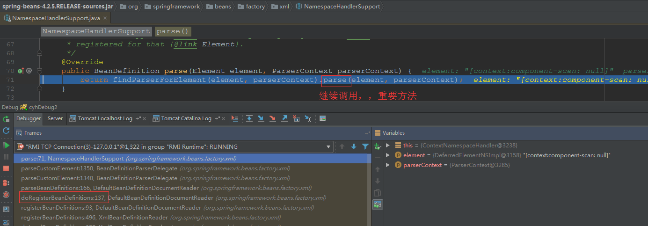Click the Step Into icon
648x226 pixels.
point(261,118)
